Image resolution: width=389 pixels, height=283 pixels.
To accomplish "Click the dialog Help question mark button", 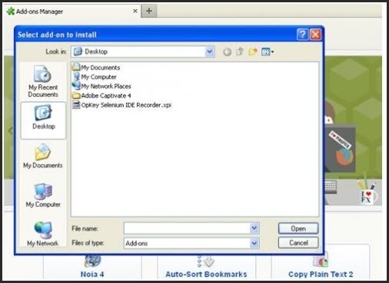I will pos(302,35).
